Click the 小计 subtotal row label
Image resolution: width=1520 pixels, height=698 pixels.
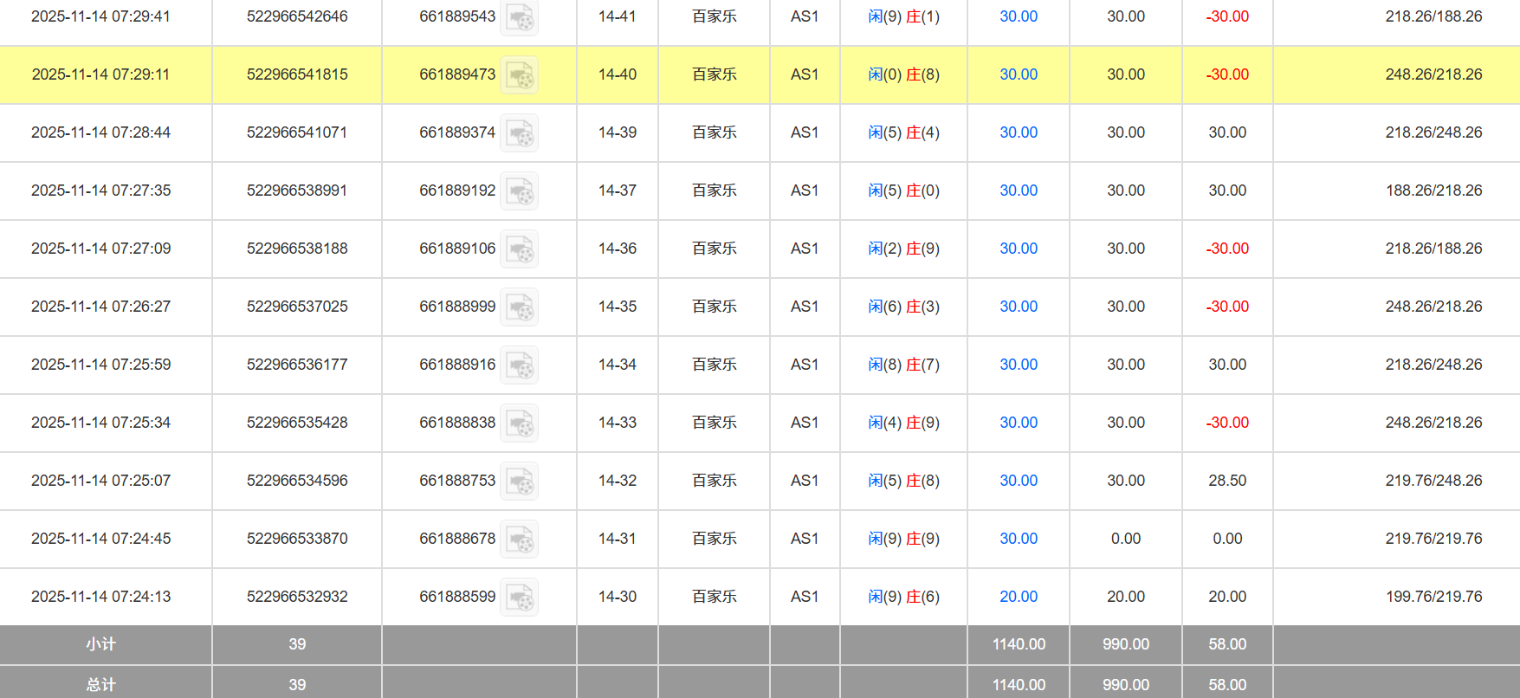coord(100,644)
